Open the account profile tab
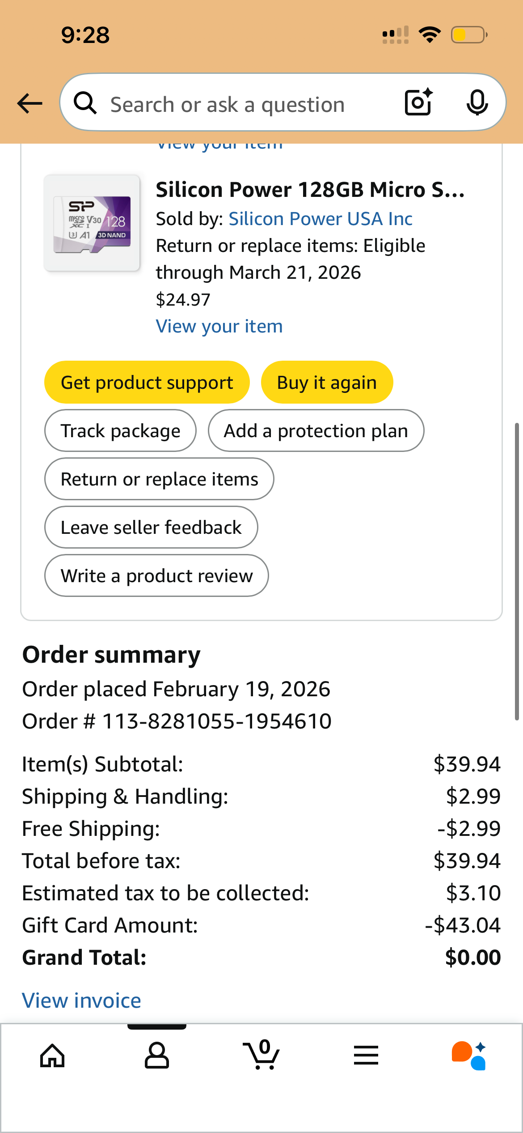Screen dimensions: 523x1133 [157, 1056]
